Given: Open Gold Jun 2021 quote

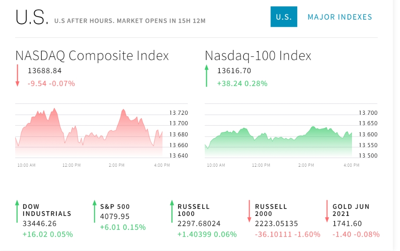Looking at the screenshot, I should [x=351, y=210].
